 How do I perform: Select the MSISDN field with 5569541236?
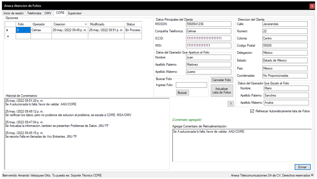pos(208,24)
